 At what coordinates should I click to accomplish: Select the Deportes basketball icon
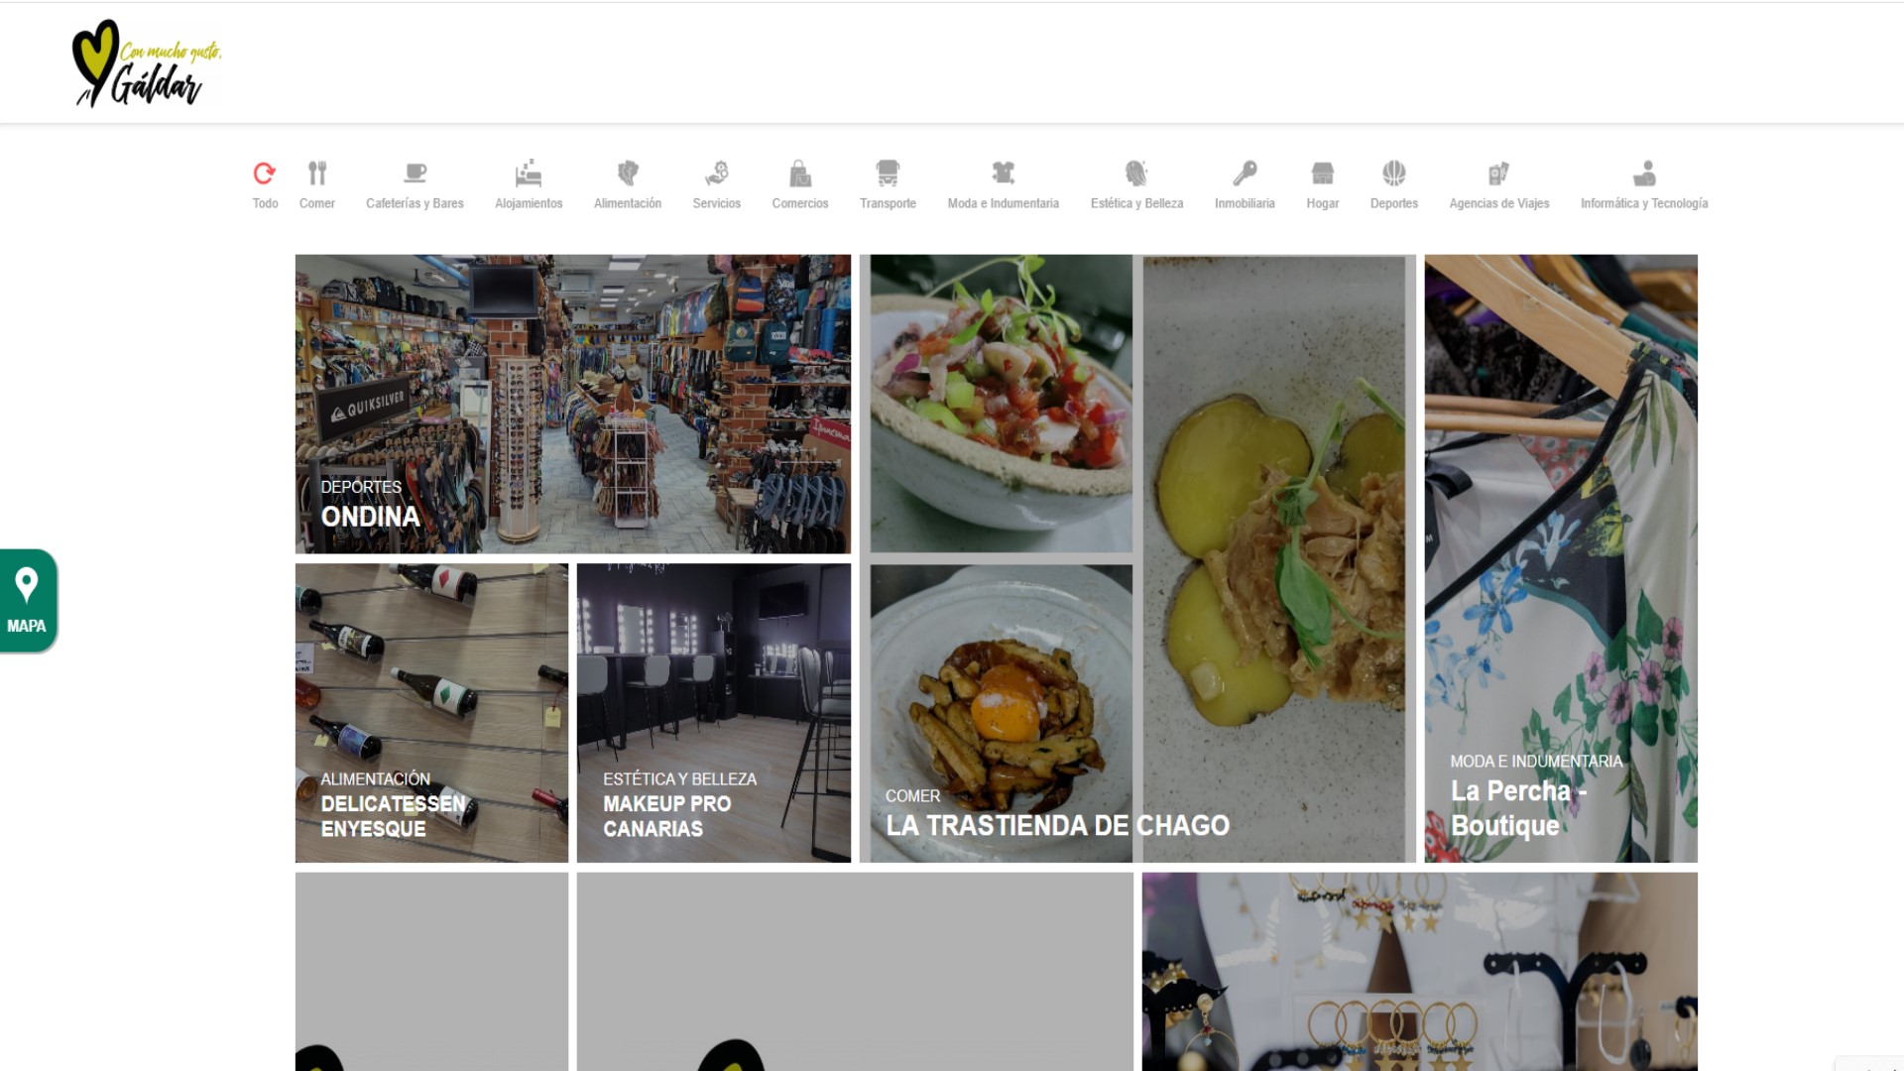coord(1393,174)
